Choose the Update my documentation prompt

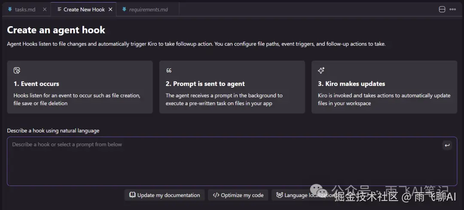[165, 195]
